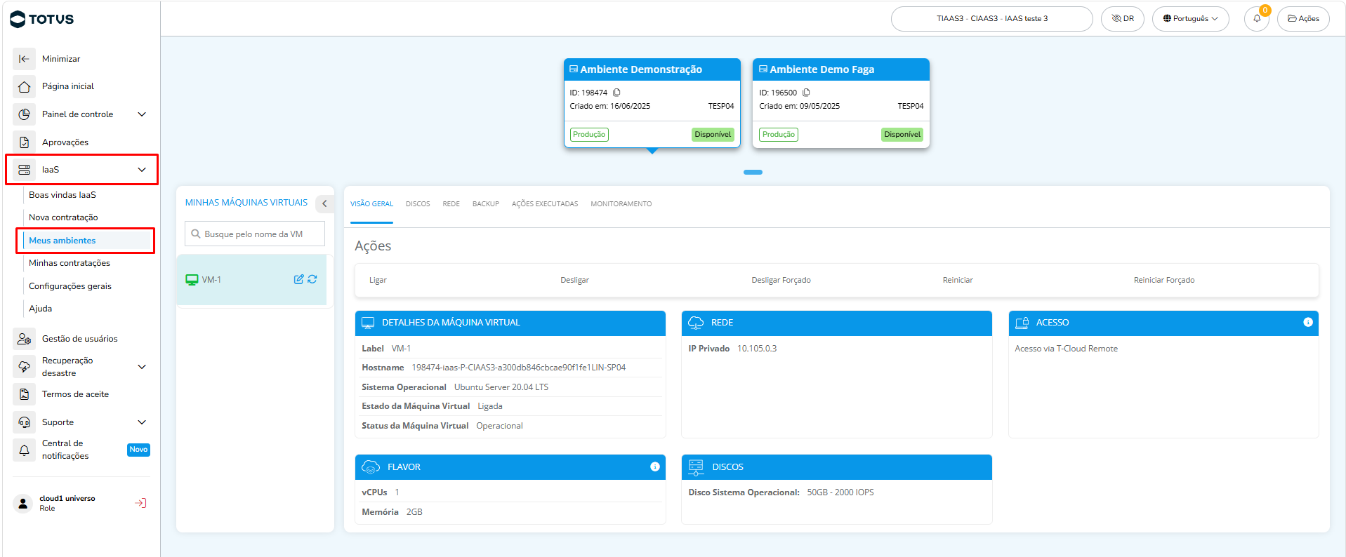Expand the Painel de controle menu chevron
The height and width of the screenshot is (557, 1346).
point(142,114)
